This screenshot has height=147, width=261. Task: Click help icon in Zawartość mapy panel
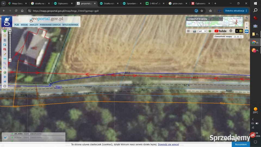[x=235, y=37]
